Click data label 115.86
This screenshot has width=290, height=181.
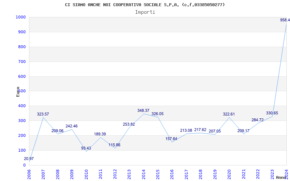[x=114, y=145]
